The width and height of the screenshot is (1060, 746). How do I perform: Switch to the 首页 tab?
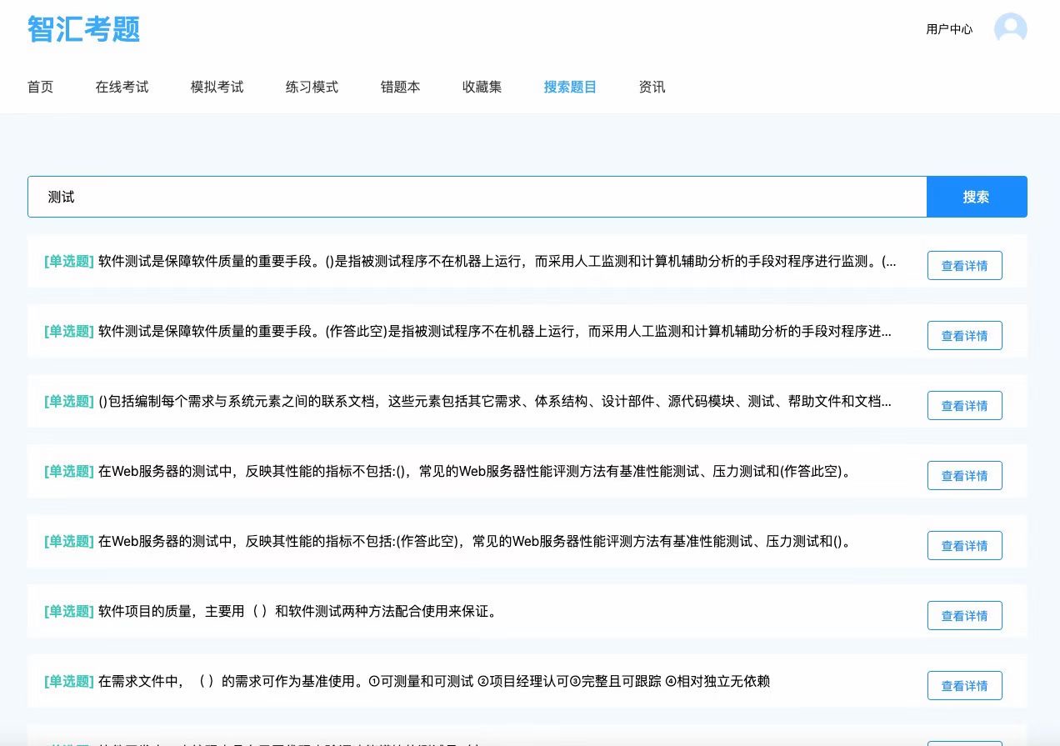(40, 87)
